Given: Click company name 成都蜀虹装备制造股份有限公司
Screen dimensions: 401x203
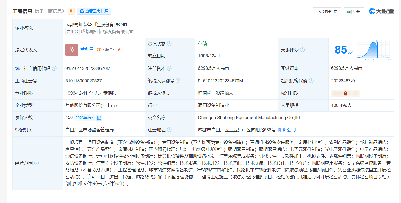Looking at the screenshot, I should 96,25.
